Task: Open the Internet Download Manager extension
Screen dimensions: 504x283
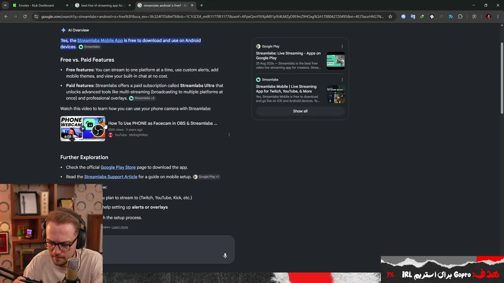Action: [x=422, y=17]
